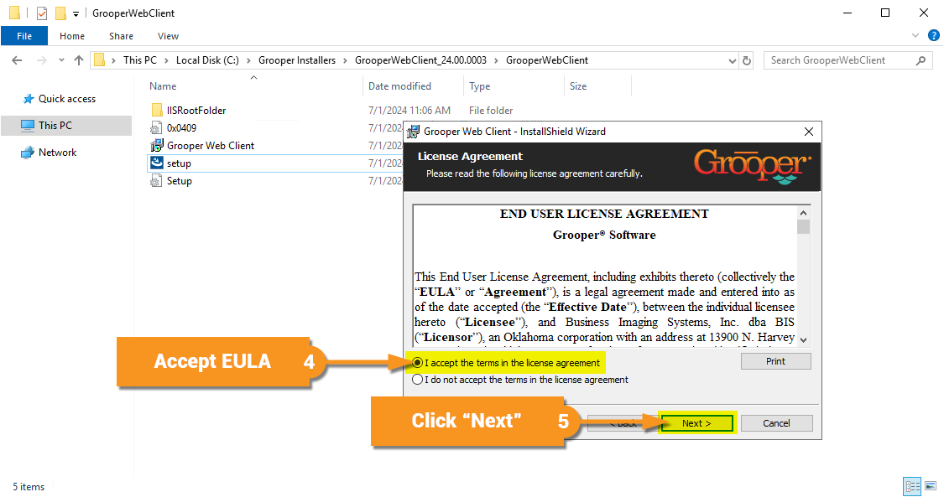Viewport: 944px width, 497px height.
Task: Switch to Details view layout icon
Action: coord(913,486)
